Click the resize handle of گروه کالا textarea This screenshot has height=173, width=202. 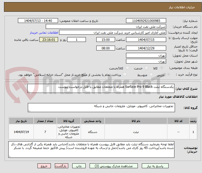[29, 111]
